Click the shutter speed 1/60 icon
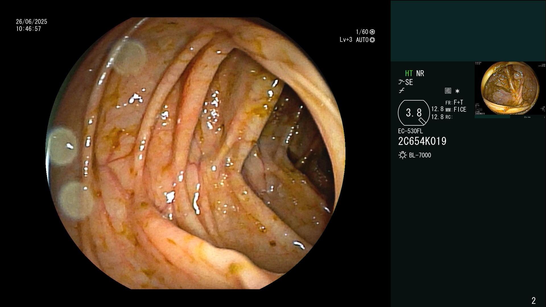Viewport: 546px width, 307px height. tap(372, 32)
